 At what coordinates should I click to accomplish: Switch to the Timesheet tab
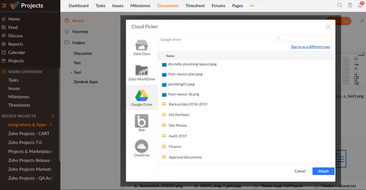tap(195, 5)
